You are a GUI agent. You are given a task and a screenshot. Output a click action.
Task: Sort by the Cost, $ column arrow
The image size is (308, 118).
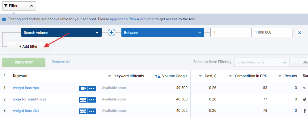click(x=200, y=76)
